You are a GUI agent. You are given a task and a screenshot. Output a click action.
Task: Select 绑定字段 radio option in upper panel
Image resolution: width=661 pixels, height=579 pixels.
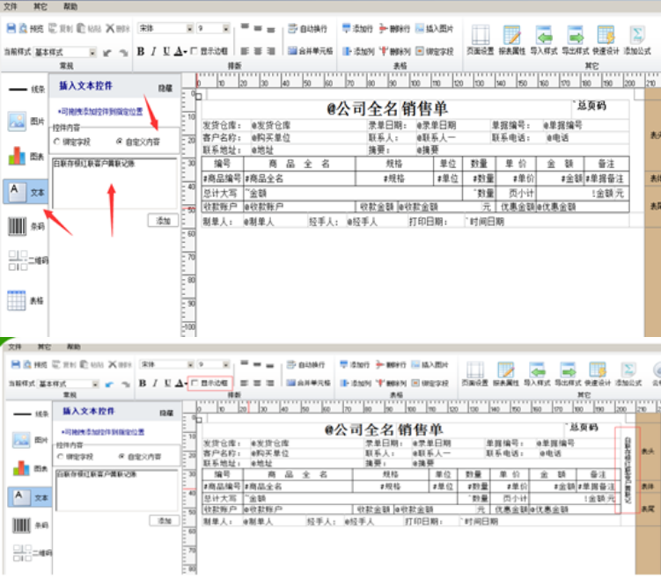pyautogui.click(x=57, y=141)
